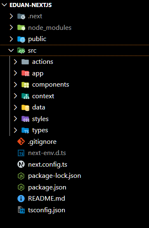Click the purple CSS styles folder icon
This screenshot has width=149, height=228.
point(25,119)
